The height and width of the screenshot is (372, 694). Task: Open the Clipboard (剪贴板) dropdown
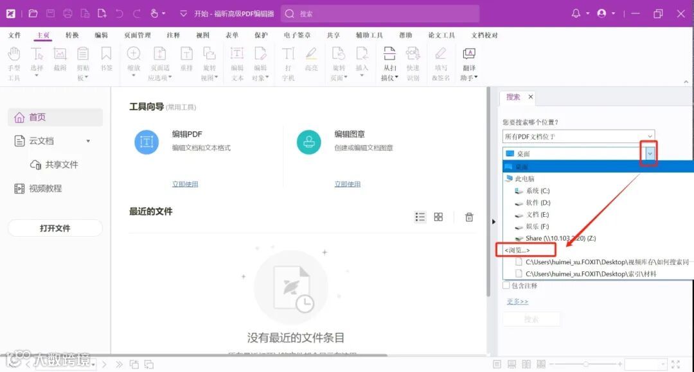(86, 78)
